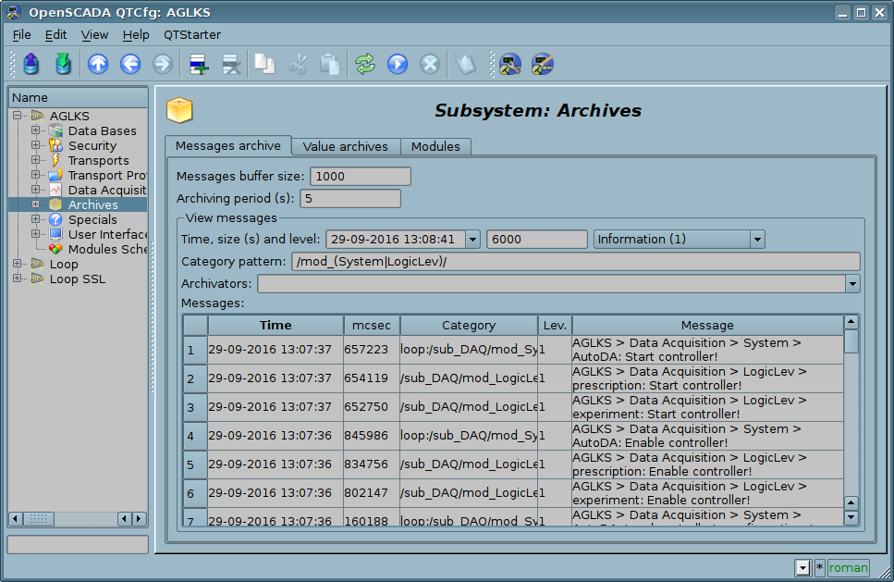Image resolution: width=894 pixels, height=582 pixels.
Task: Click the Add item toolbar icon
Action: tap(199, 64)
